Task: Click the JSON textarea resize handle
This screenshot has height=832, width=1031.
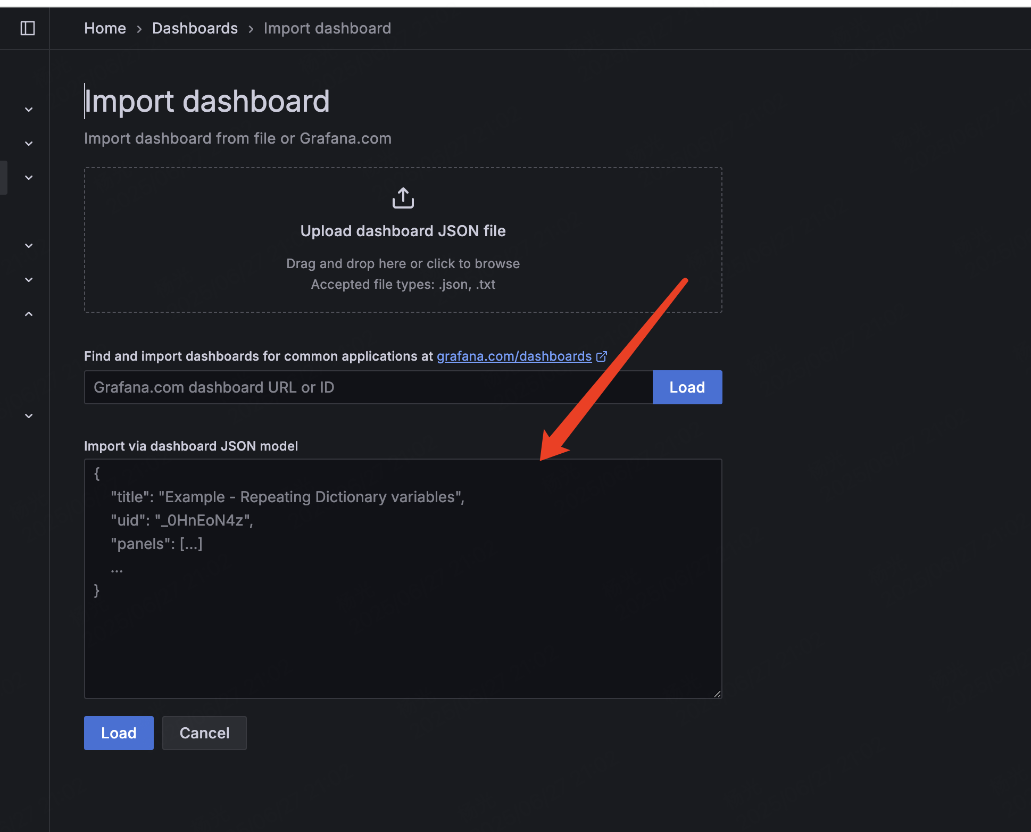Action: coord(717,694)
